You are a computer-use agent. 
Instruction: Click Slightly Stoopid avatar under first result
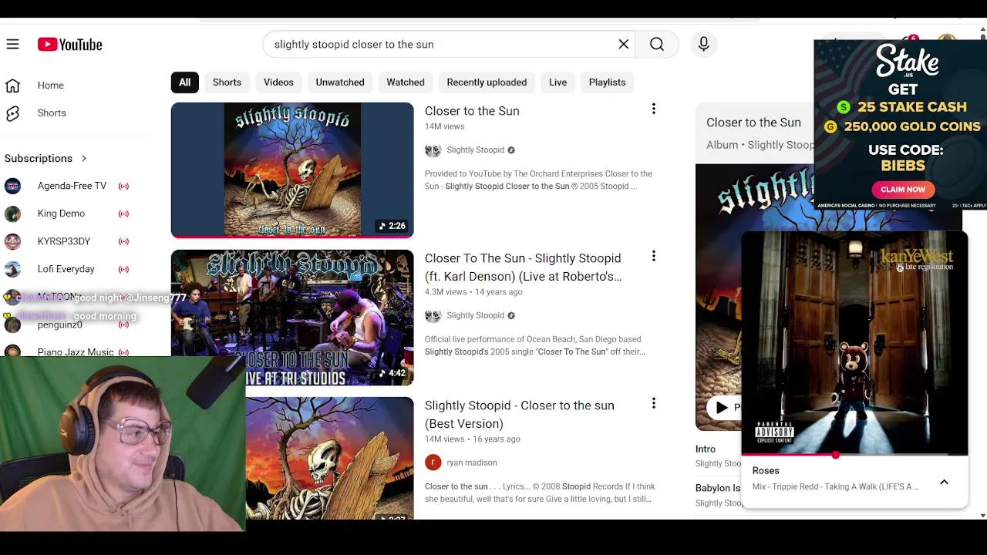433,150
